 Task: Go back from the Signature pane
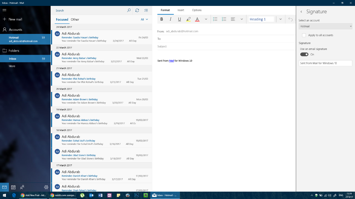point(301,12)
